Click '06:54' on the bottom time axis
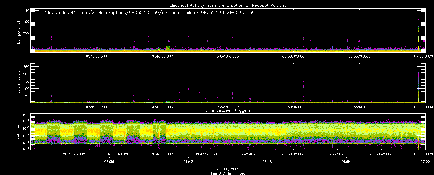The width and height of the screenshot is (434, 175). (x=346, y=162)
